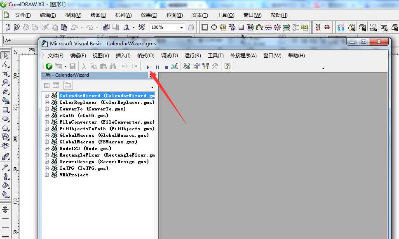Select SecuriDesign project in tree
This screenshot has height=239, width=399.
(104, 162)
